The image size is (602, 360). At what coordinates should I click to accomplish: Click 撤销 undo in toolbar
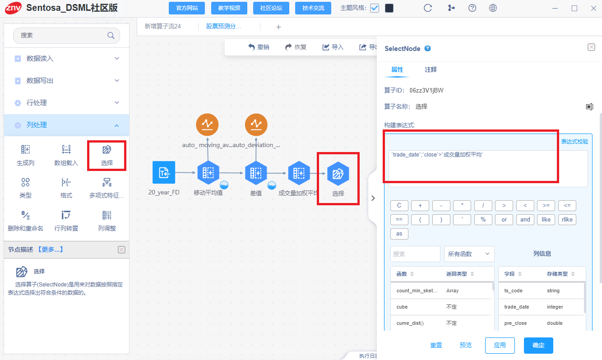(x=259, y=47)
